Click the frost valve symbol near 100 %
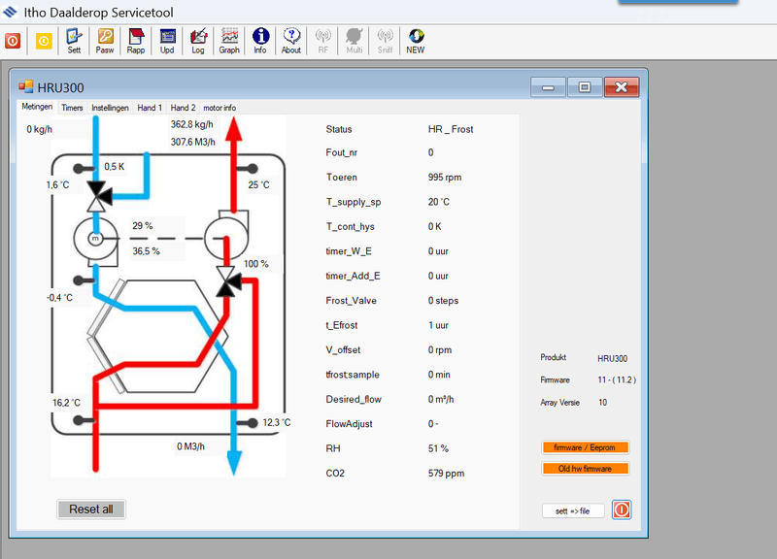Image resolution: width=777 pixels, height=559 pixels. click(227, 282)
